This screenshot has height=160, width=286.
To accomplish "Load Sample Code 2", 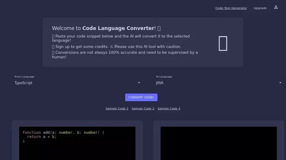I will [x=143, y=108].
